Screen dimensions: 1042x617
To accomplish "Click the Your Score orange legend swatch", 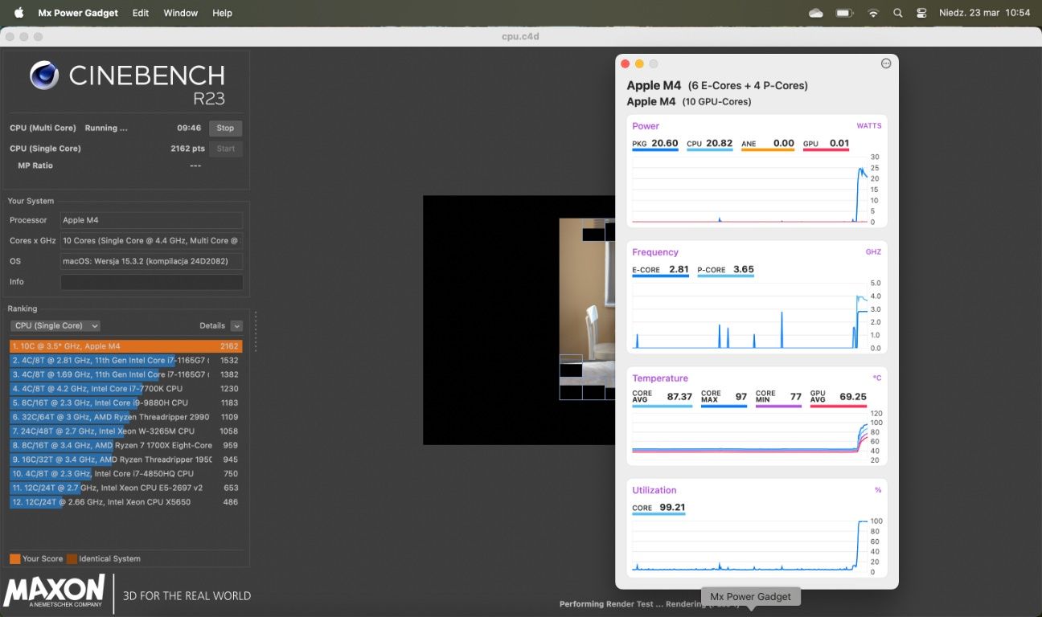I will point(14,558).
